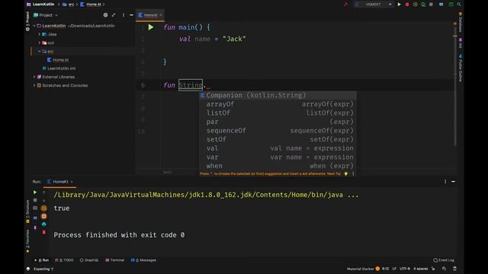Click the gray Stop square in the top toolbar
This screenshot has height=274, width=488.
tap(431, 5)
